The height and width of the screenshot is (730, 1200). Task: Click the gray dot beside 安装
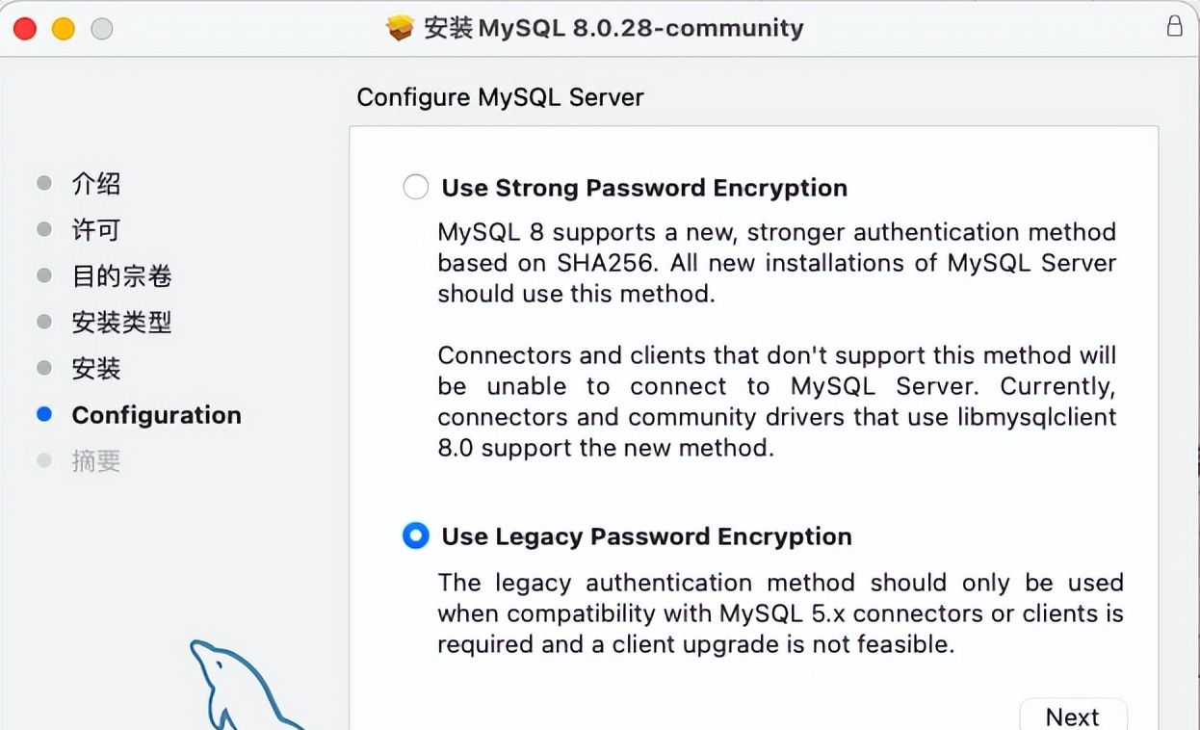point(44,368)
